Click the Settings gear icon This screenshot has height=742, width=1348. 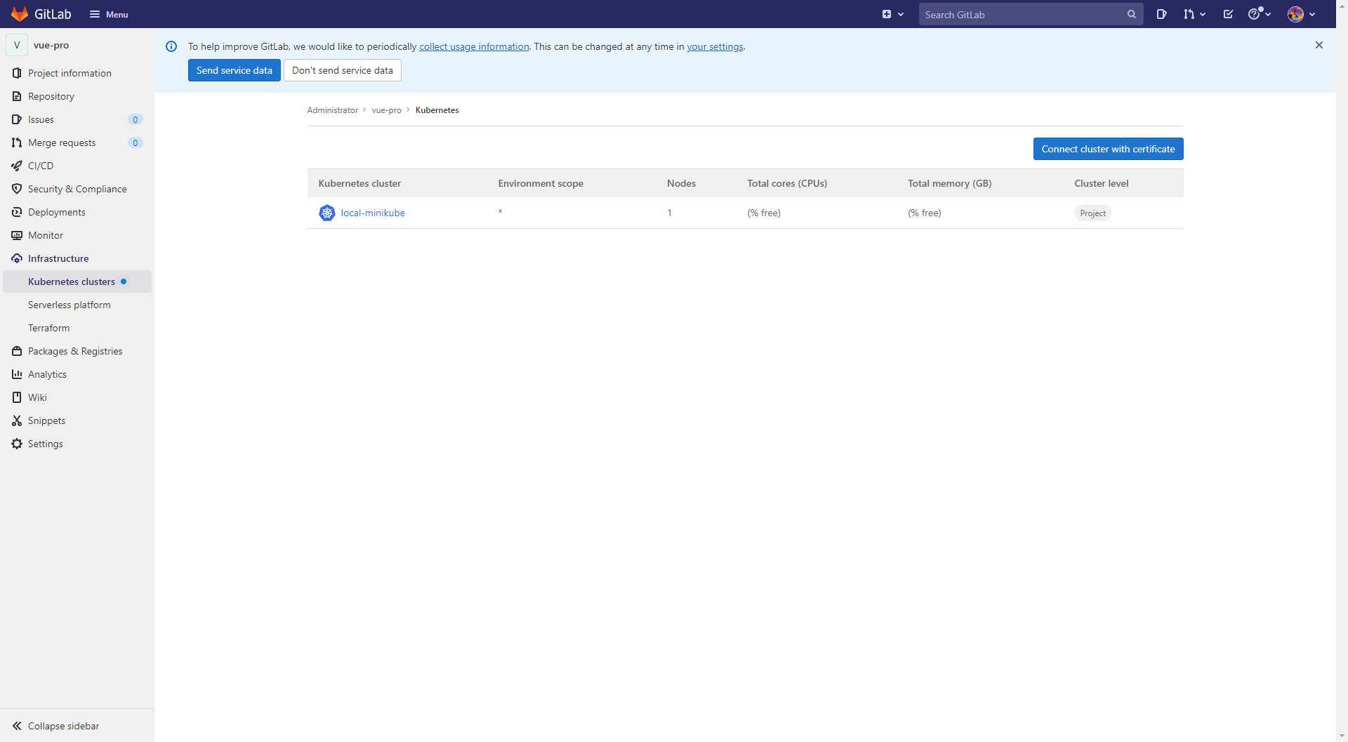coord(17,444)
